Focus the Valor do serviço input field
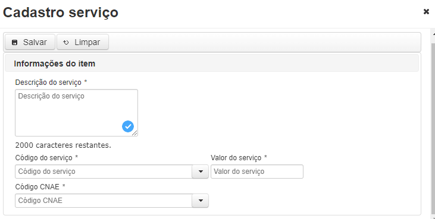The image size is (435, 219). [x=257, y=172]
